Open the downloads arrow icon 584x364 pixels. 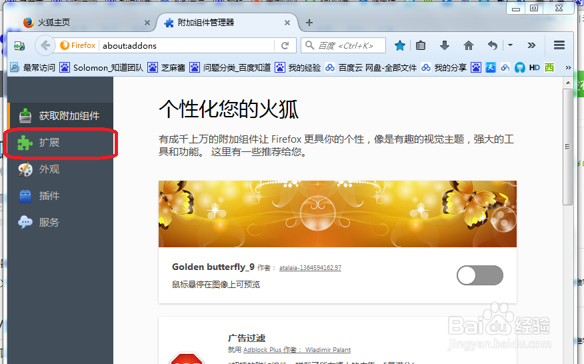(444, 45)
